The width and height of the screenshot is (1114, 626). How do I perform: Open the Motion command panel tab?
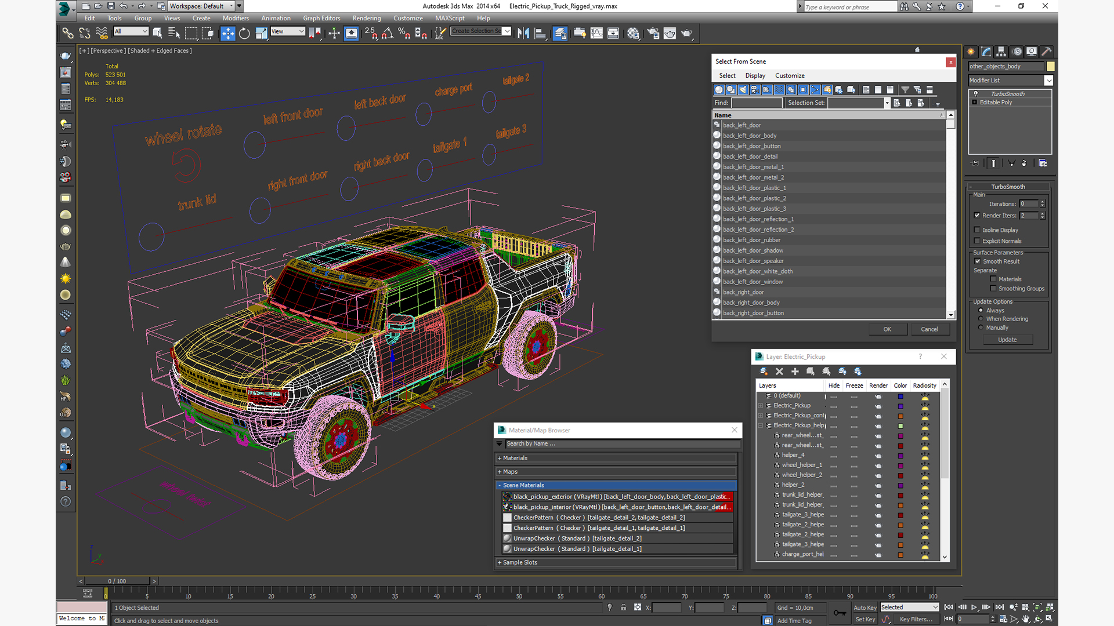pos(1017,52)
